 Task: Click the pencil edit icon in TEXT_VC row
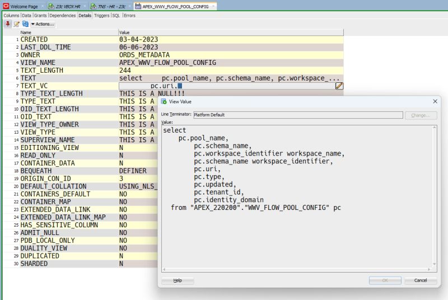pos(339,86)
